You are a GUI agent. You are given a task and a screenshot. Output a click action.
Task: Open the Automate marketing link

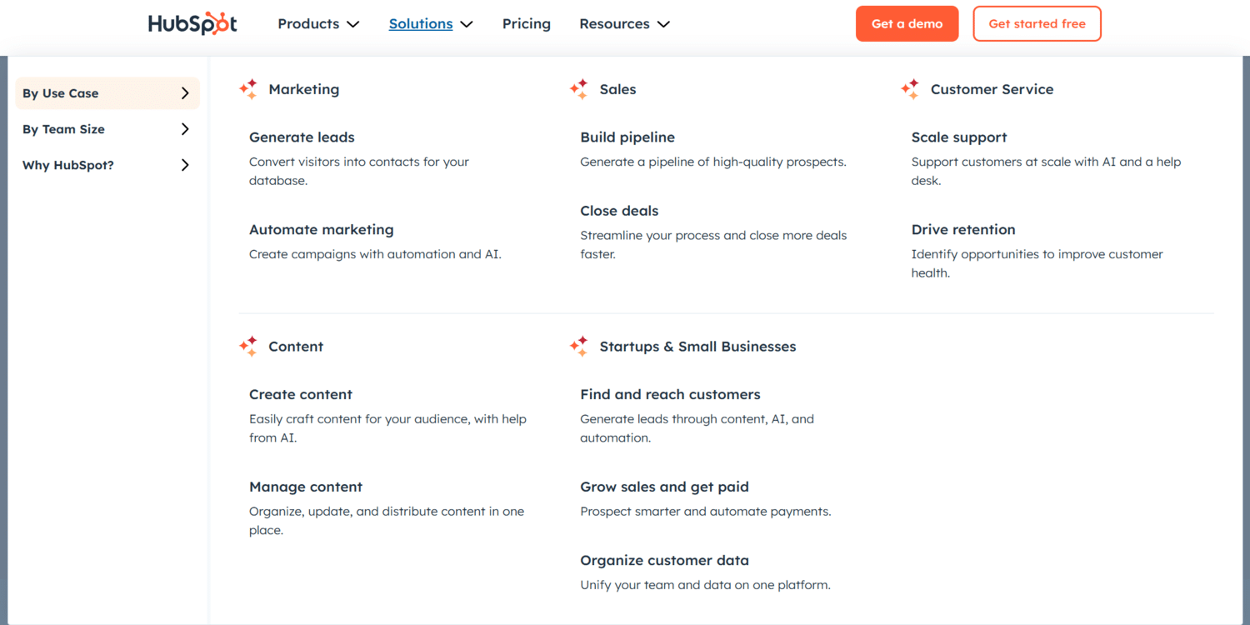322,230
